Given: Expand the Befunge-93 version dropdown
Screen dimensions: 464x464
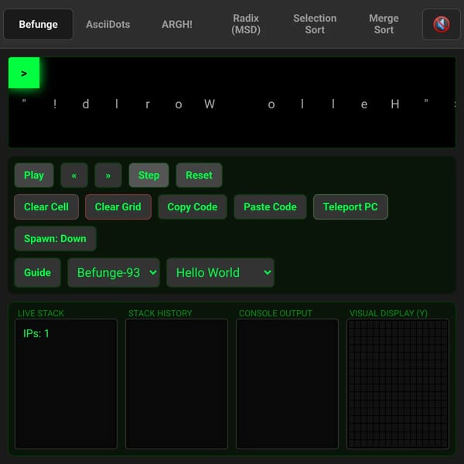Looking at the screenshot, I should (114, 272).
